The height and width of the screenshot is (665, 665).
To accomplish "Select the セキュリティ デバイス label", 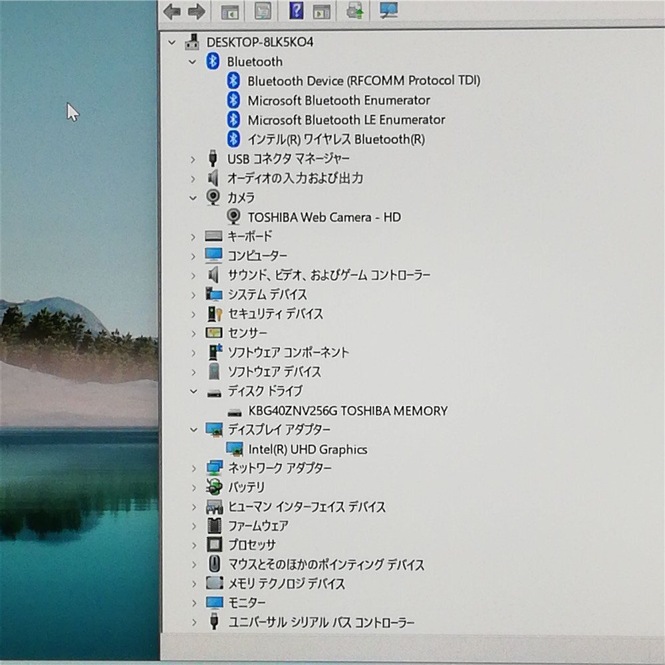I will [x=276, y=314].
